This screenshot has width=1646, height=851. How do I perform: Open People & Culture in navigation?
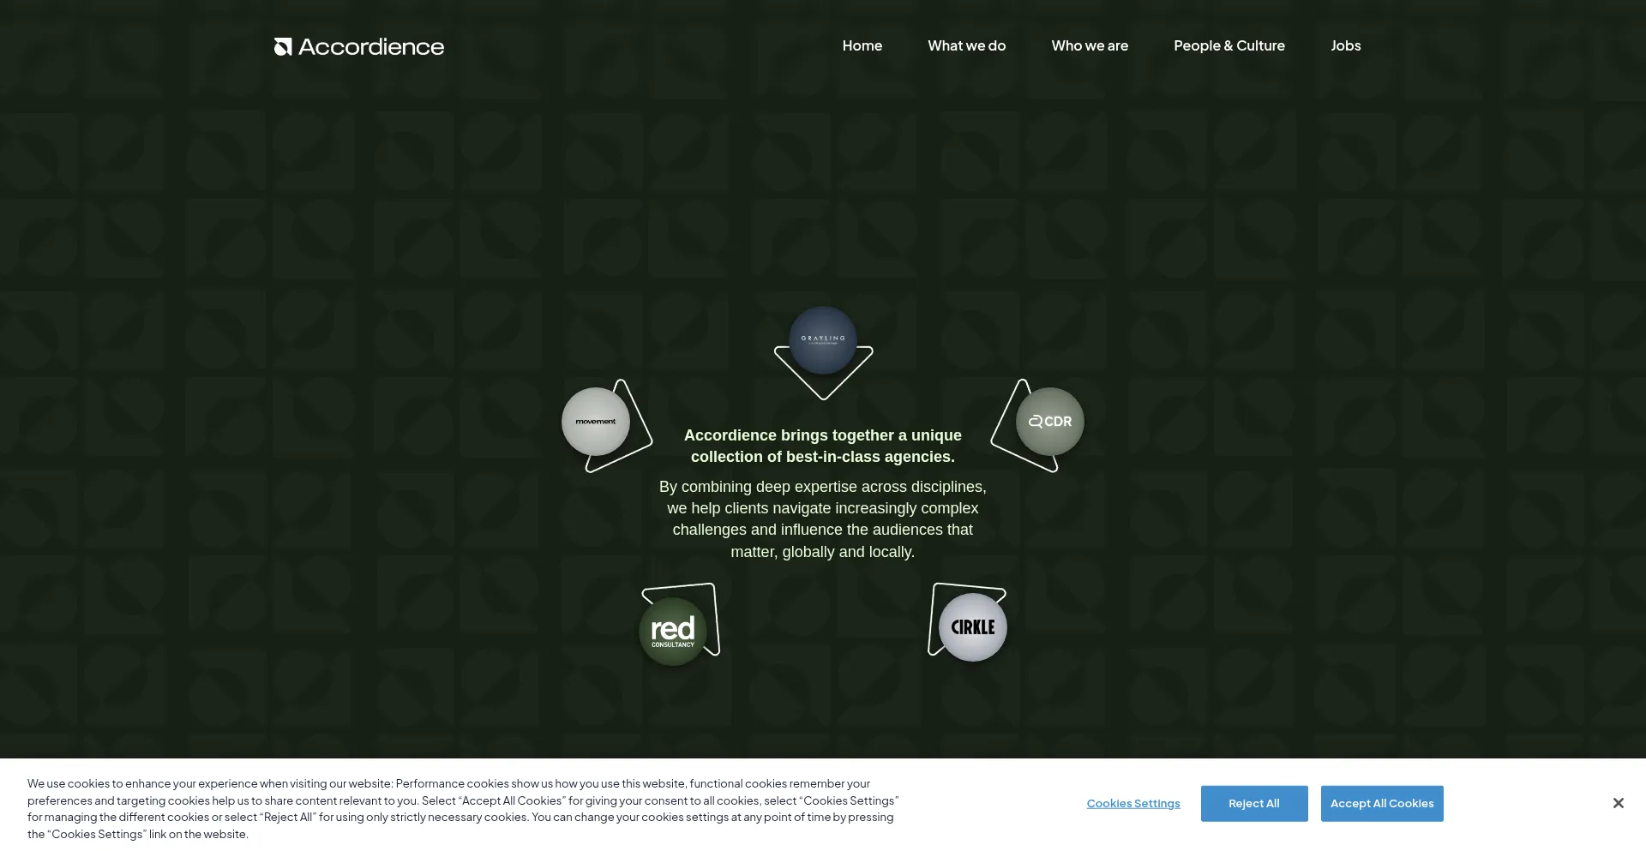click(1228, 45)
